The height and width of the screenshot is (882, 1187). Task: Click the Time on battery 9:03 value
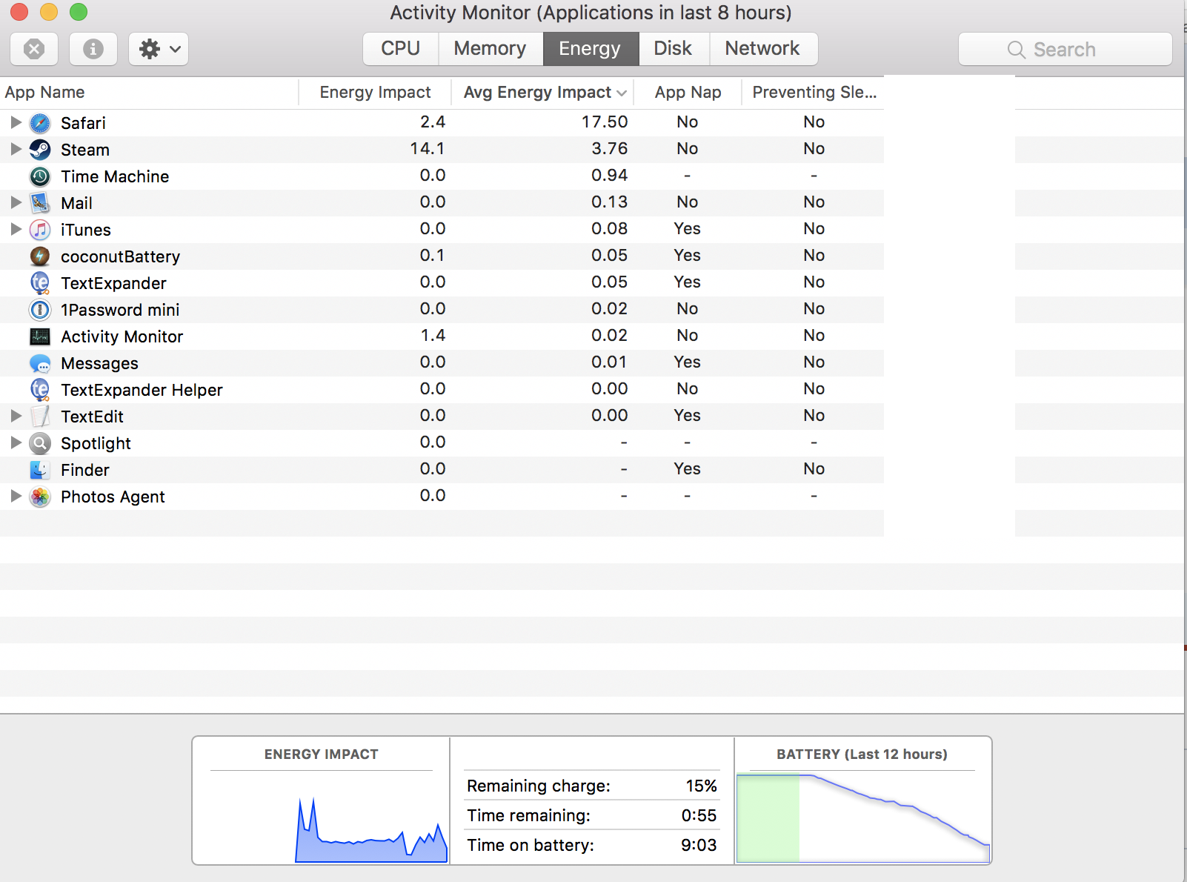[699, 845]
